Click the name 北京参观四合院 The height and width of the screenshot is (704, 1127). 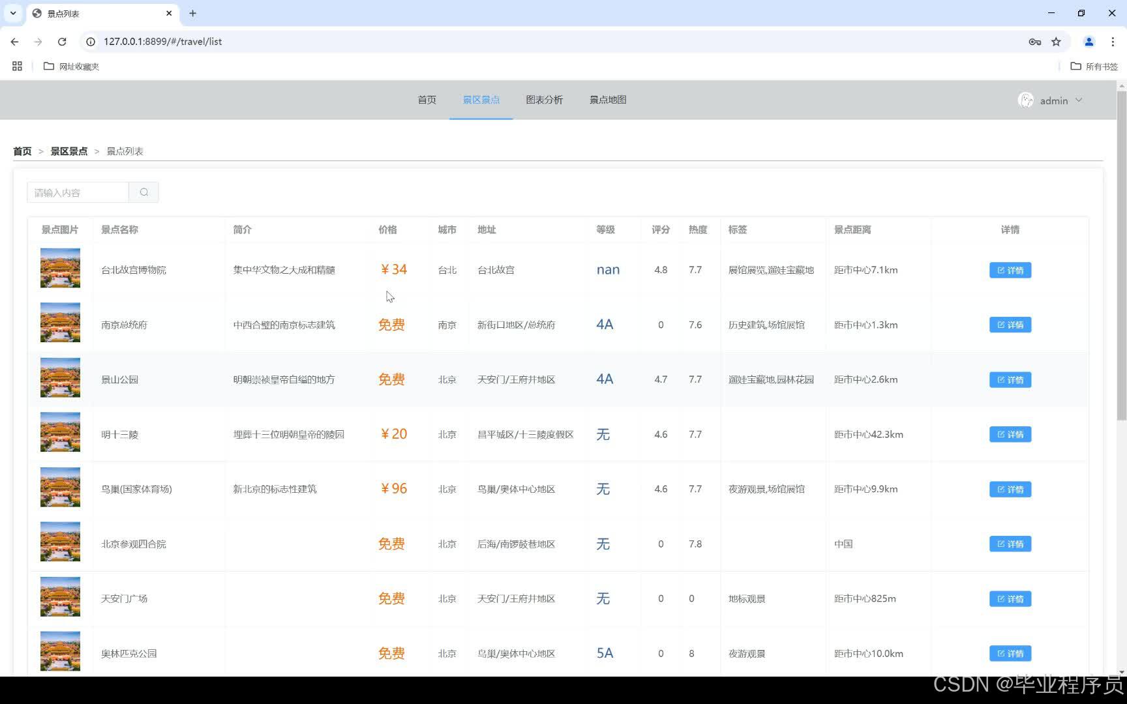[133, 544]
